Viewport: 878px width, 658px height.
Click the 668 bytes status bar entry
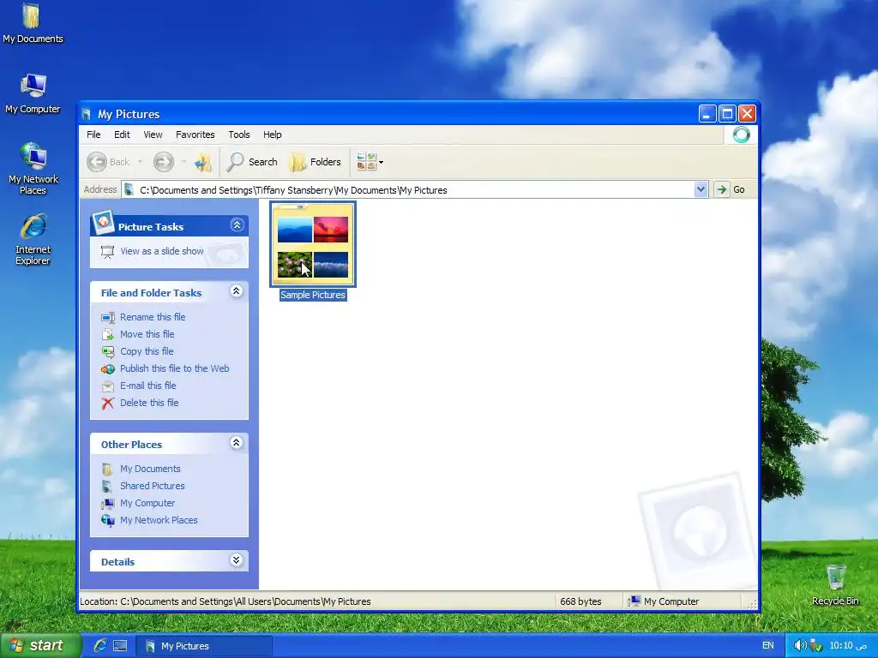(580, 601)
